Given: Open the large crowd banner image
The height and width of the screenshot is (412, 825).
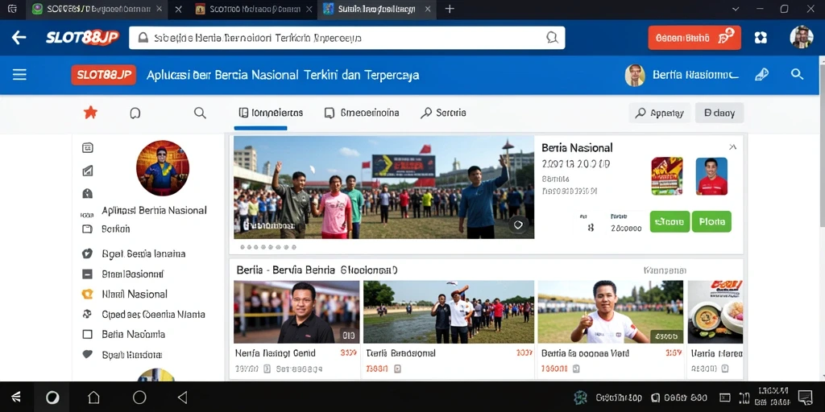Looking at the screenshot, I should coord(383,187).
